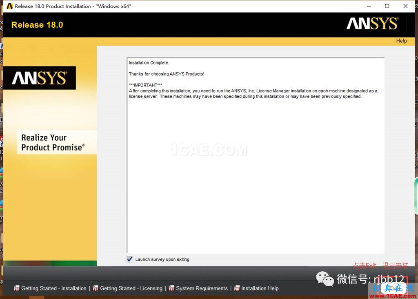Click Thanks for choosing ANSYS Products text
The height and width of the screenshot is (299, 418).
coord(167,74)
